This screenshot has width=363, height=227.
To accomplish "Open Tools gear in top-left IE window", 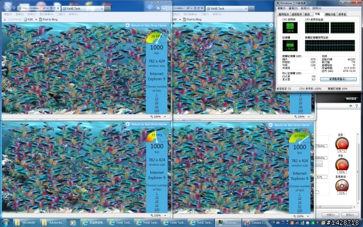I will pos(169,9).
